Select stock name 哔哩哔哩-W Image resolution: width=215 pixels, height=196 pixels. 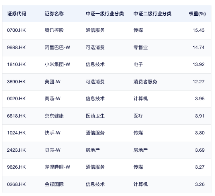[57, 167]
